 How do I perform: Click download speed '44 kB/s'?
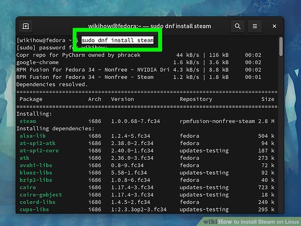[188, 55]
